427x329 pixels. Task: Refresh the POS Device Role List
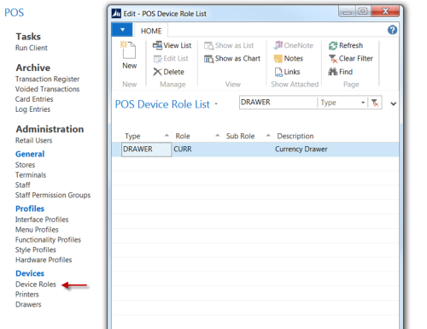tap(346, 45)
